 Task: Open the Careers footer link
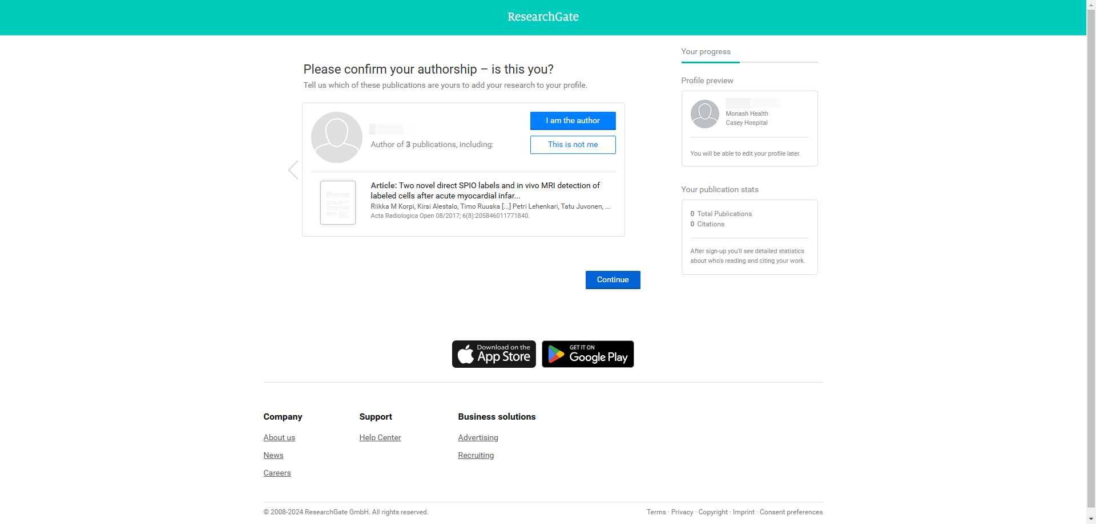(x=277, y=473)
